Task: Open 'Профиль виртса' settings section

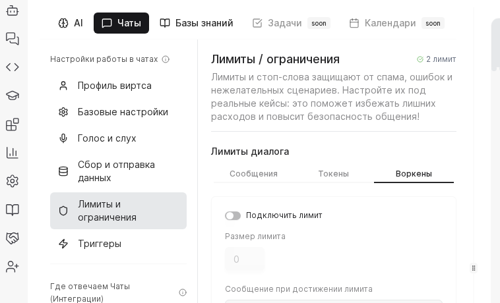Action: pyautogui.click(x=115, y=86)
